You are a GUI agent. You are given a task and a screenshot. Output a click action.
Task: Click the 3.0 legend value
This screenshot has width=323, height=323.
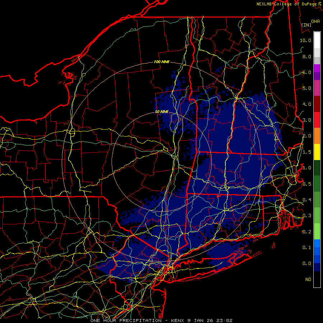(x=307, y=120)
